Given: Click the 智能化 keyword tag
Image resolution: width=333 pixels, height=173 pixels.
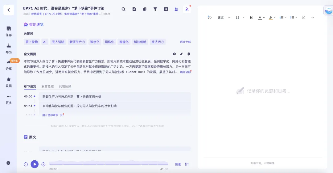Looking at the screenshot, I should pos(124,42).
